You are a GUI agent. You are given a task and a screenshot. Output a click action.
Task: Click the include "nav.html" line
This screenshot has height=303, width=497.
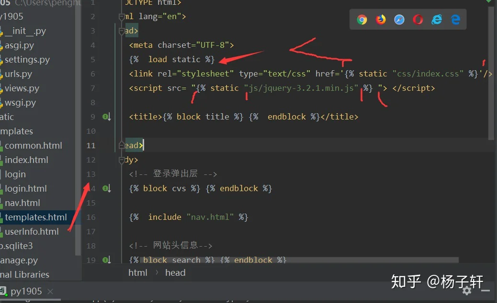pos(189,217)
